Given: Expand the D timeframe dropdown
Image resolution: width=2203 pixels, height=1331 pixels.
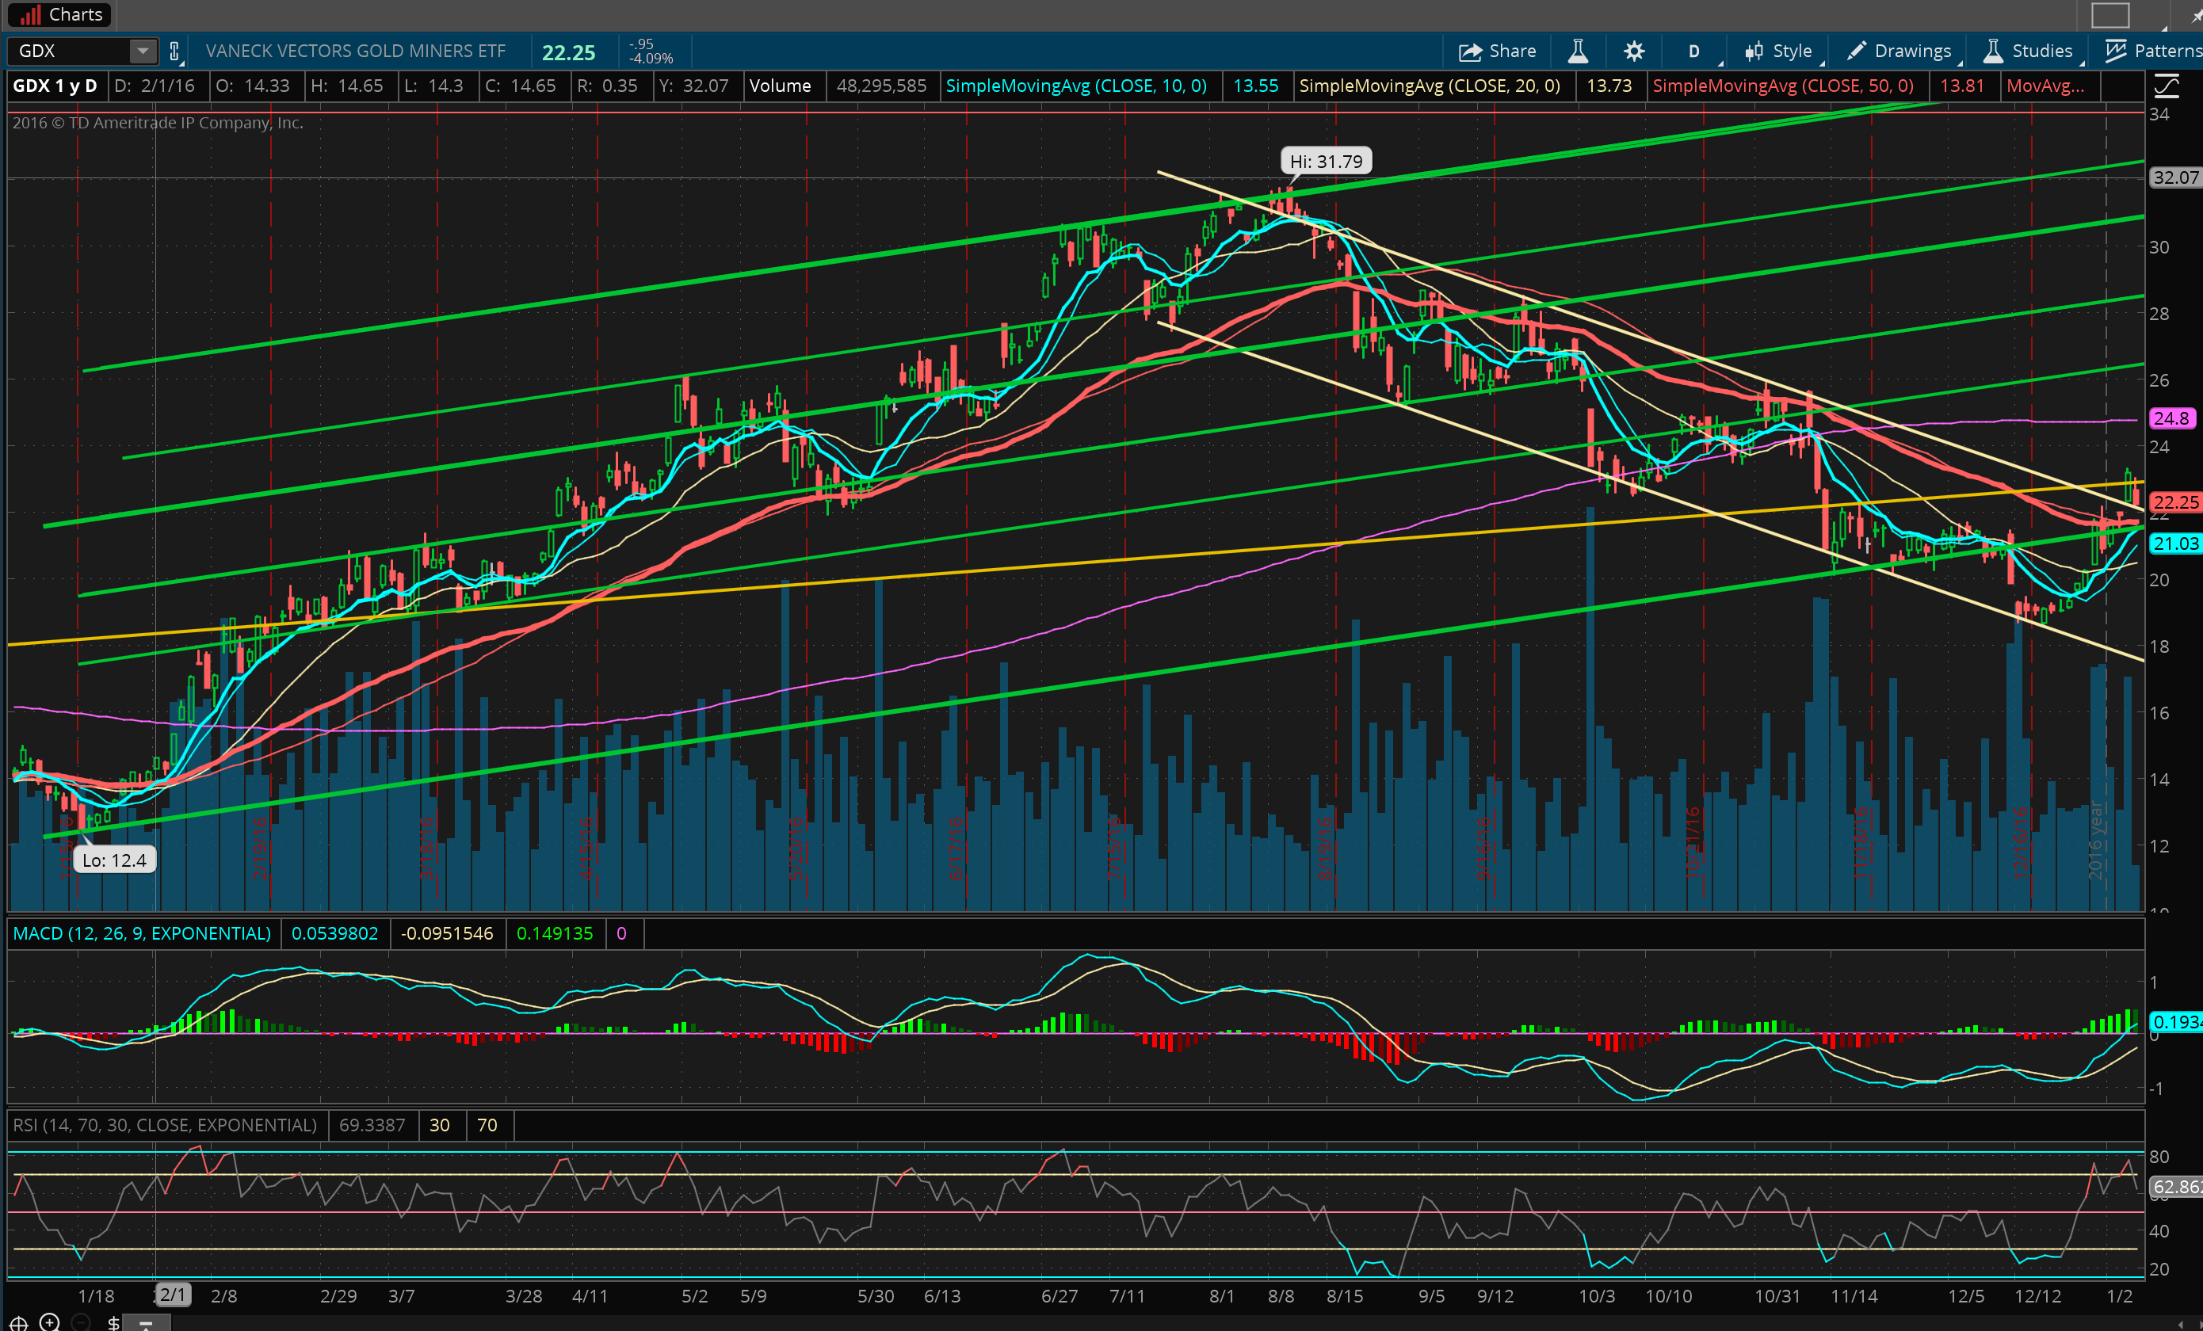Looking at the screenshot, I should (x=1694, y=51).
